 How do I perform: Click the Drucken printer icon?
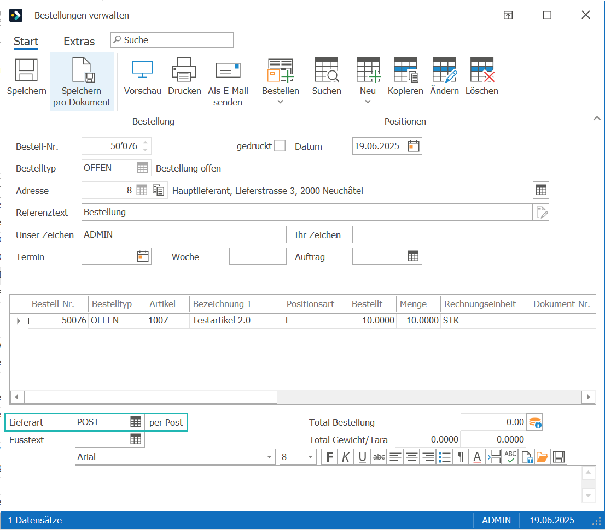coord(184,70)
